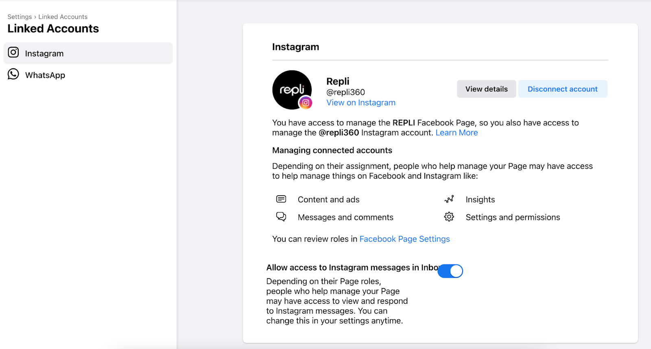Click the Managing connected accounts heading
This screenshot has height=349, width=651.
[332, 150]
